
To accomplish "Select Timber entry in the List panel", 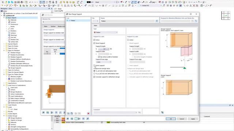I will [x=79, y=20].
